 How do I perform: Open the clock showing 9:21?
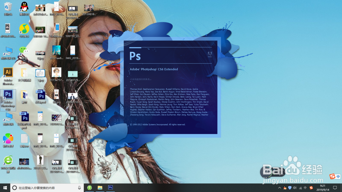click(x=323, y=188)
